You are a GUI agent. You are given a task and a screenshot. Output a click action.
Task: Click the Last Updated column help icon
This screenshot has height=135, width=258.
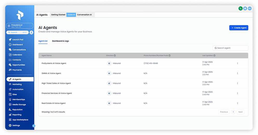pos(214,56)
